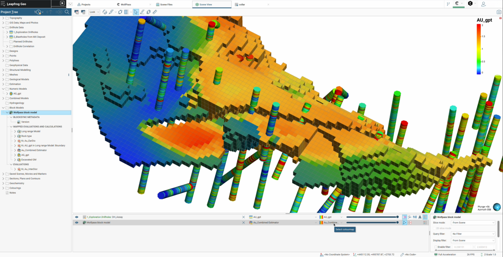Screen dimensions: 503x257
Task: Click the camera screenshot icon top right
Action: tap(499, 12)
